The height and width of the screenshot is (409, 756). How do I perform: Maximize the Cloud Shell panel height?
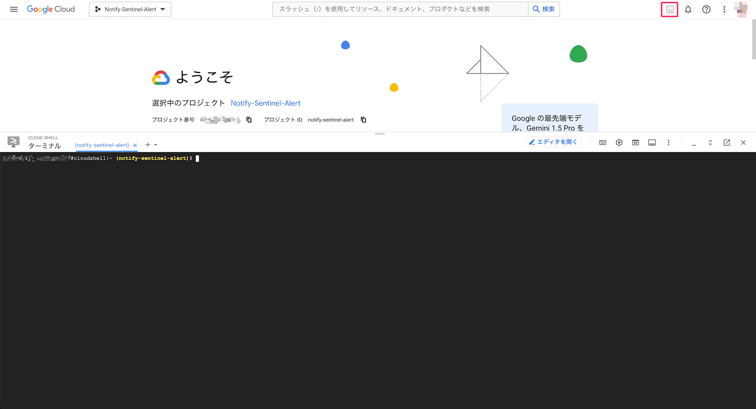tap(710, 143)
